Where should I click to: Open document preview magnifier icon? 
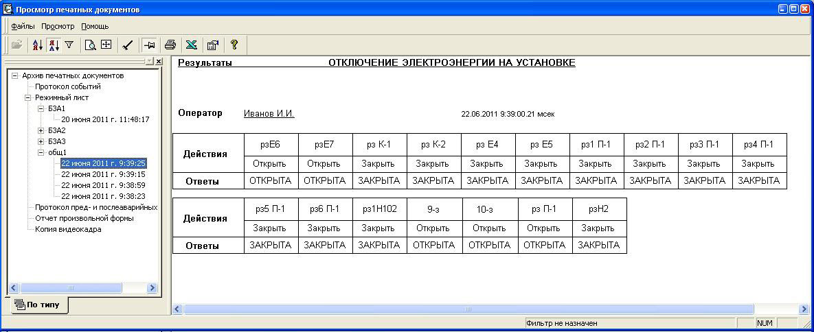coord(90,45)
